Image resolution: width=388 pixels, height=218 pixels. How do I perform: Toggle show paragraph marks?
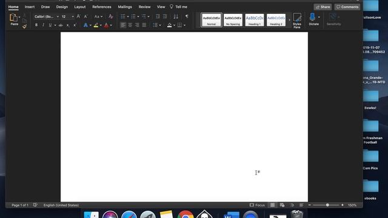pyautogui.click(x=187, y=16)
